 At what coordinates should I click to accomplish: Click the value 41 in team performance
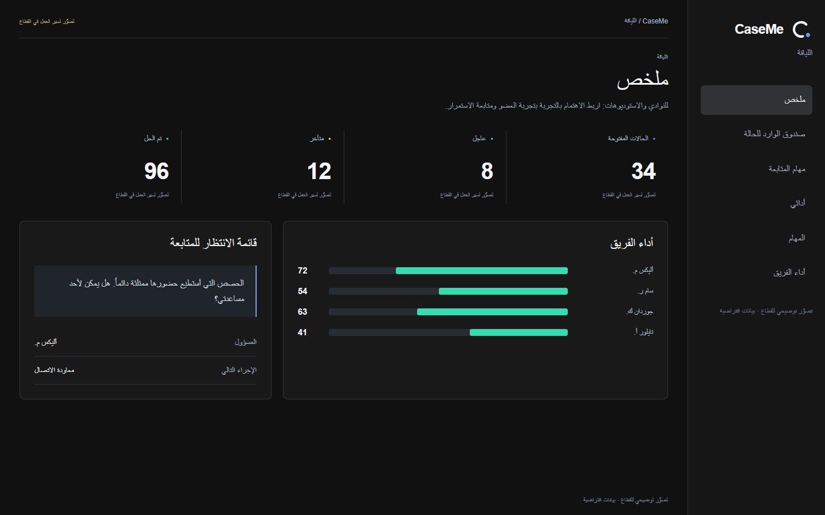(302, 332)
